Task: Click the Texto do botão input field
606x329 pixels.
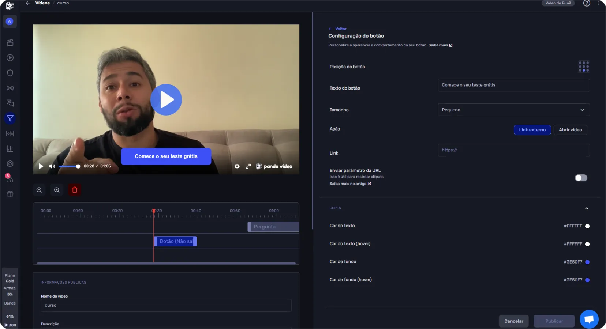Action: [x=514, y=85]
